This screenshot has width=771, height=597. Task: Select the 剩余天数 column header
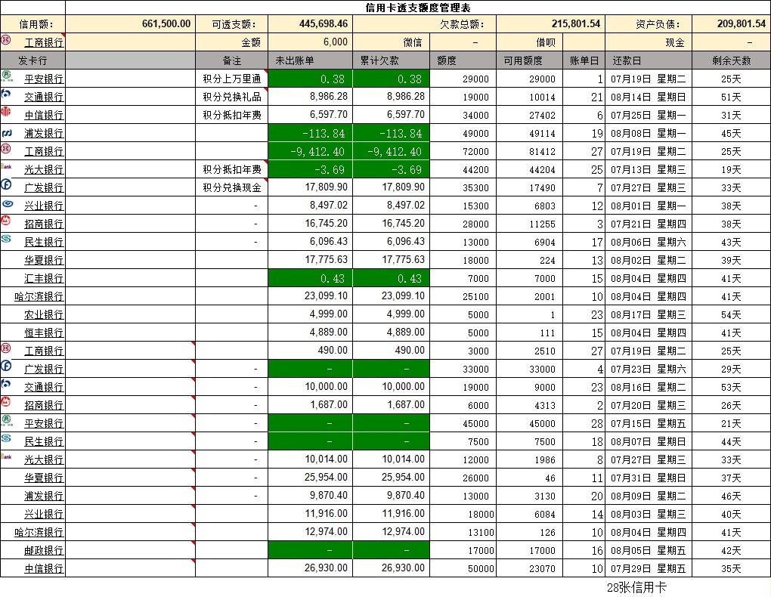tap(731, 60)
